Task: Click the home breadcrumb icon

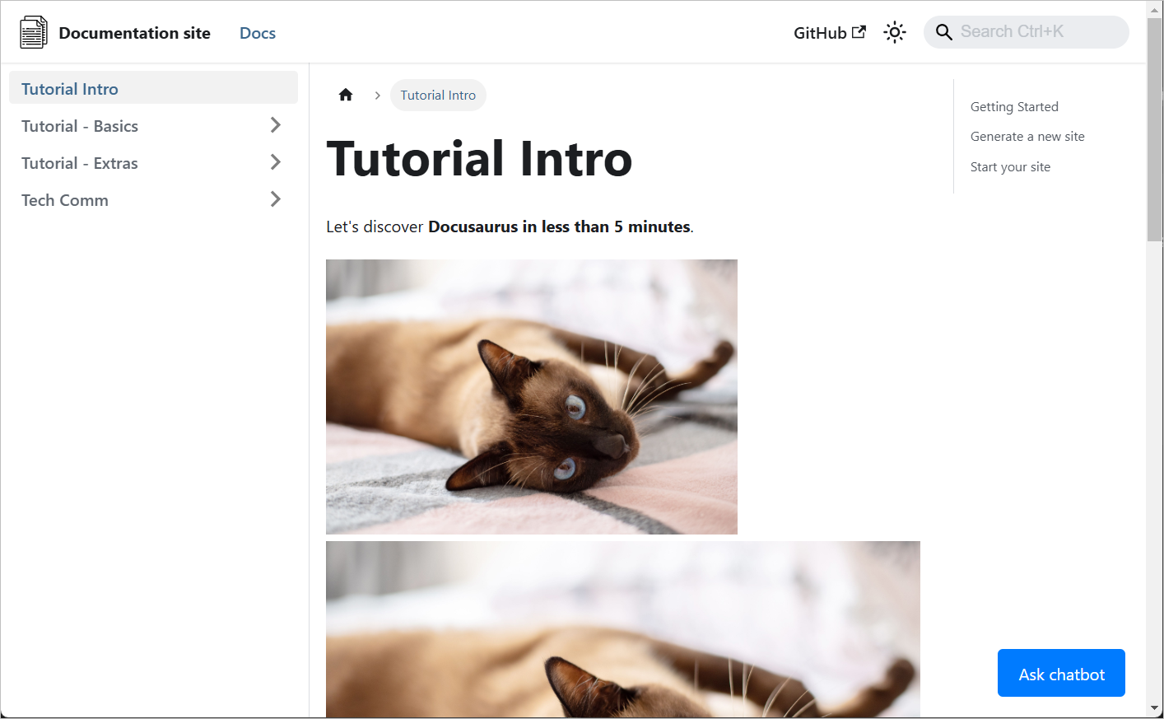Action: pyautogui.click(x=346, y=95)
